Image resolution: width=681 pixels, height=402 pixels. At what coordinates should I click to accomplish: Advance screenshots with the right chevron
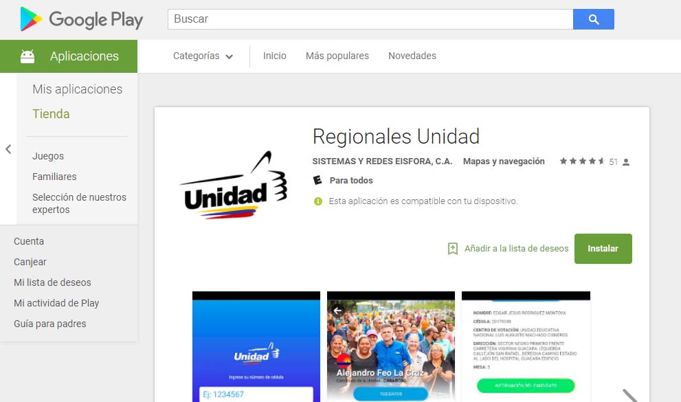[x=630, y=394]
